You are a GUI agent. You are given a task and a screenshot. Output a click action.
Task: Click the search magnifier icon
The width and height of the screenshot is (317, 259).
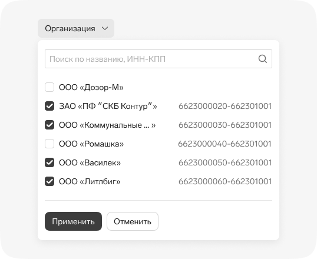(x=262, y=59)
